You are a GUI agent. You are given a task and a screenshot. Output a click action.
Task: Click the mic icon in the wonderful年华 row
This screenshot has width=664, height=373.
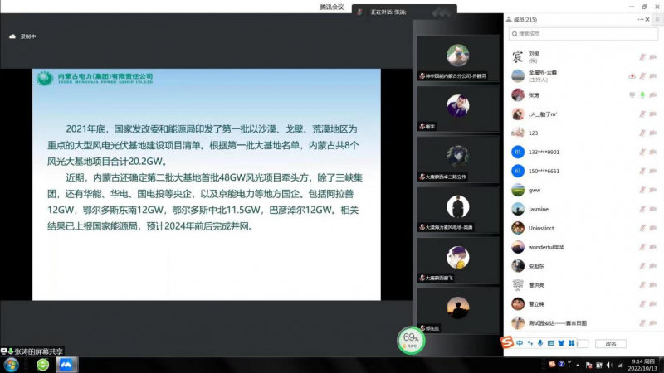click(x=642, y=247)
